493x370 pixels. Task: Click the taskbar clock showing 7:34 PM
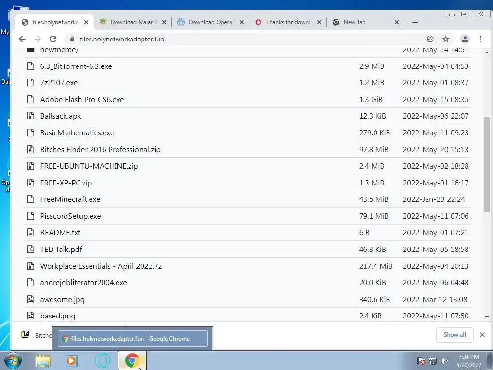coord(468,360)
